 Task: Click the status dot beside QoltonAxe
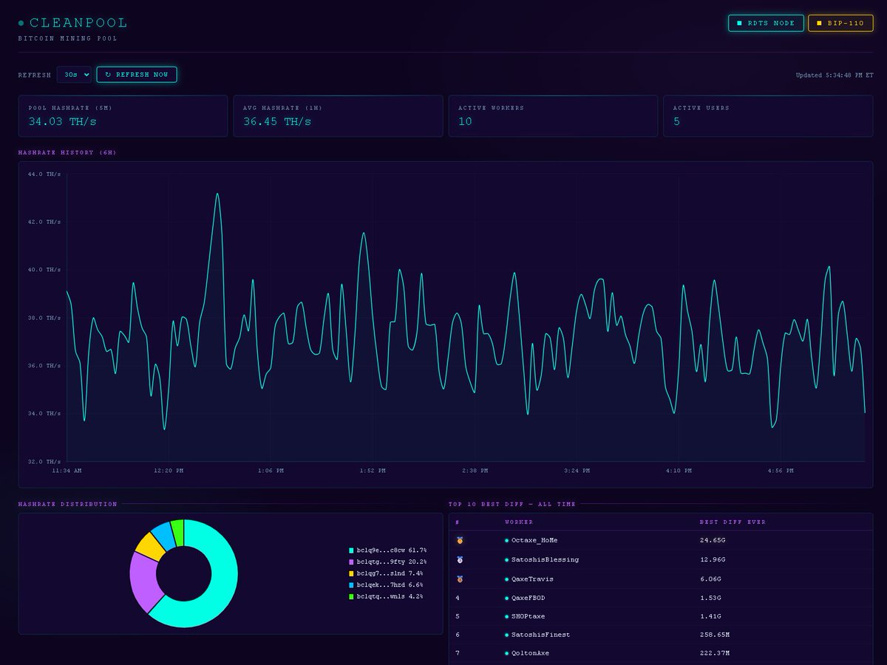click(507, 653)
